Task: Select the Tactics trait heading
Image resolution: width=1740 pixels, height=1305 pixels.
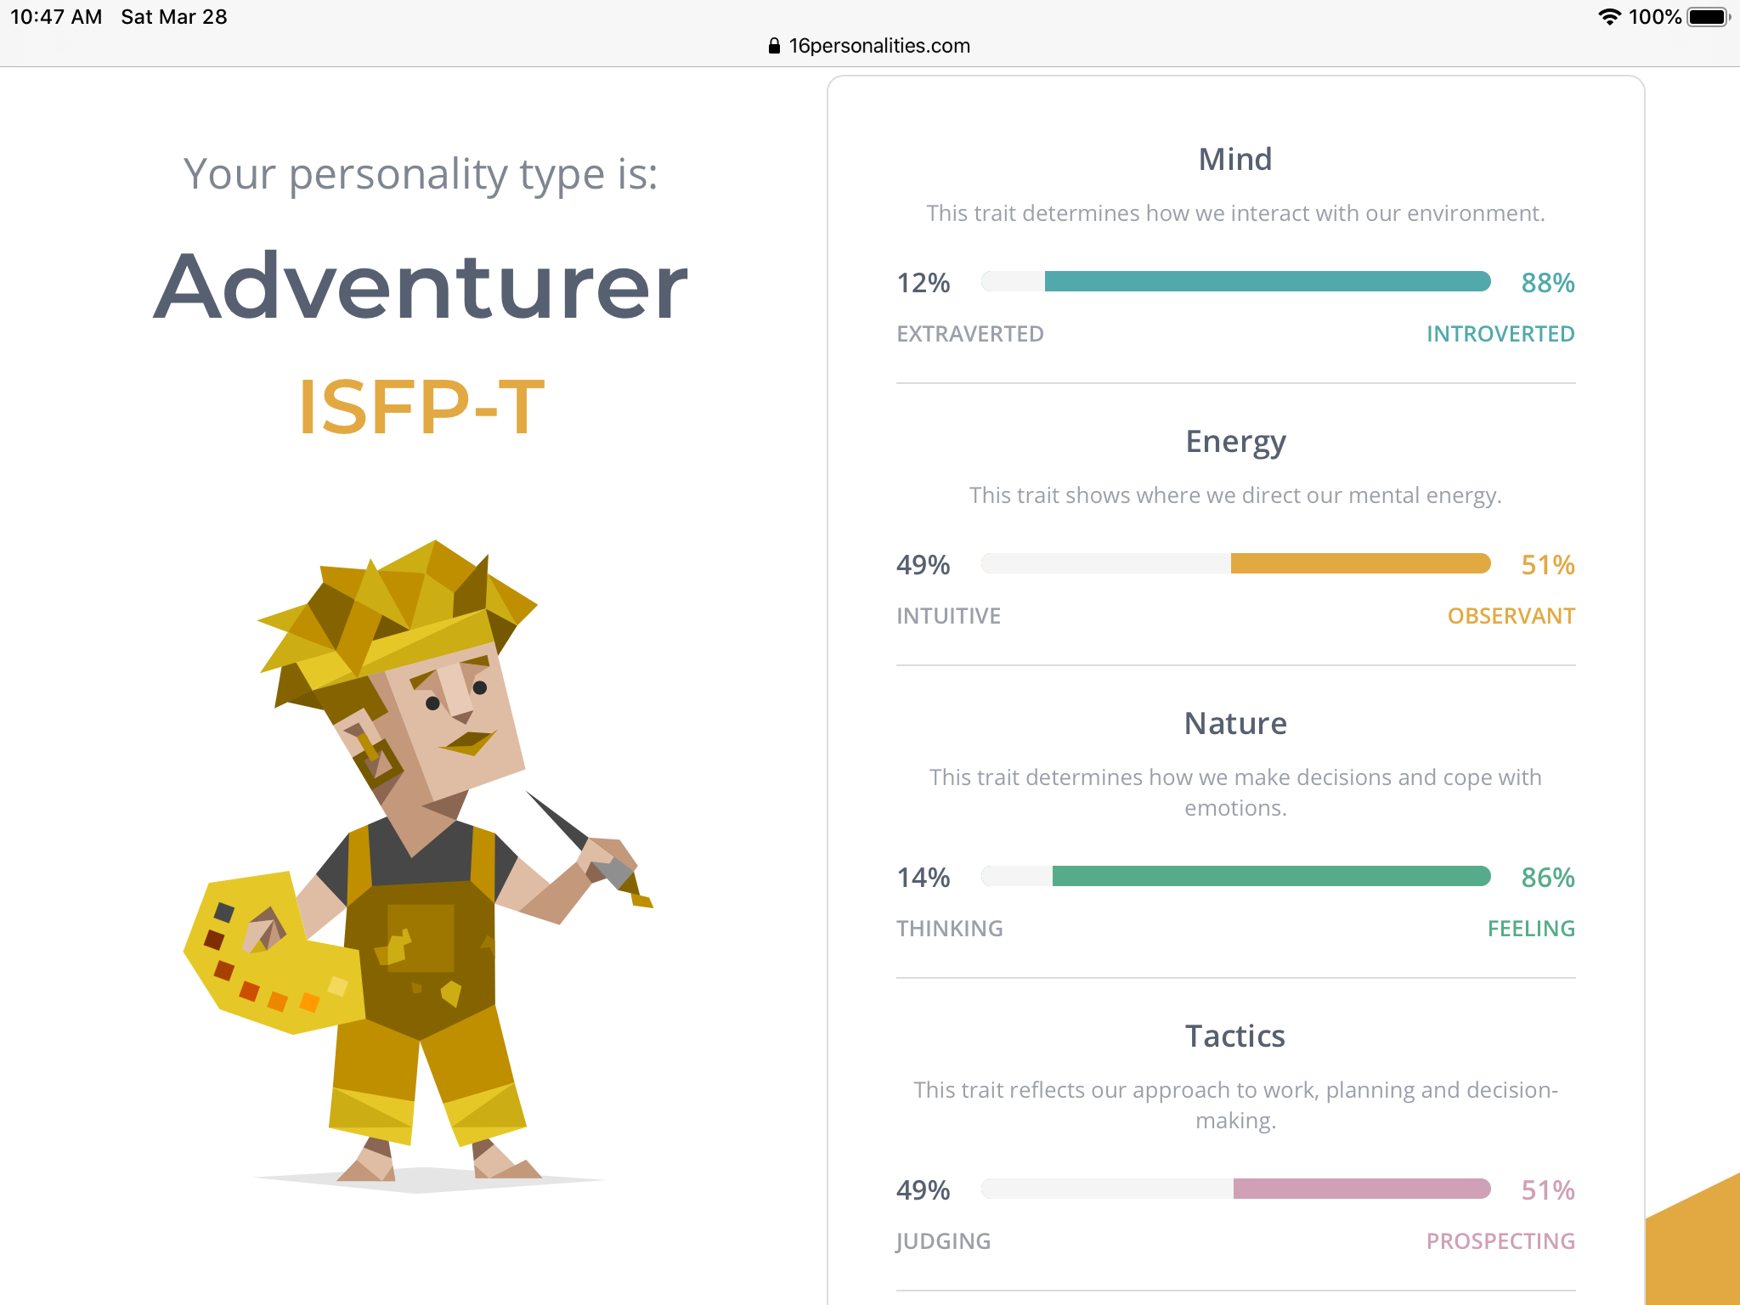Action: tap(1235, 1036)
